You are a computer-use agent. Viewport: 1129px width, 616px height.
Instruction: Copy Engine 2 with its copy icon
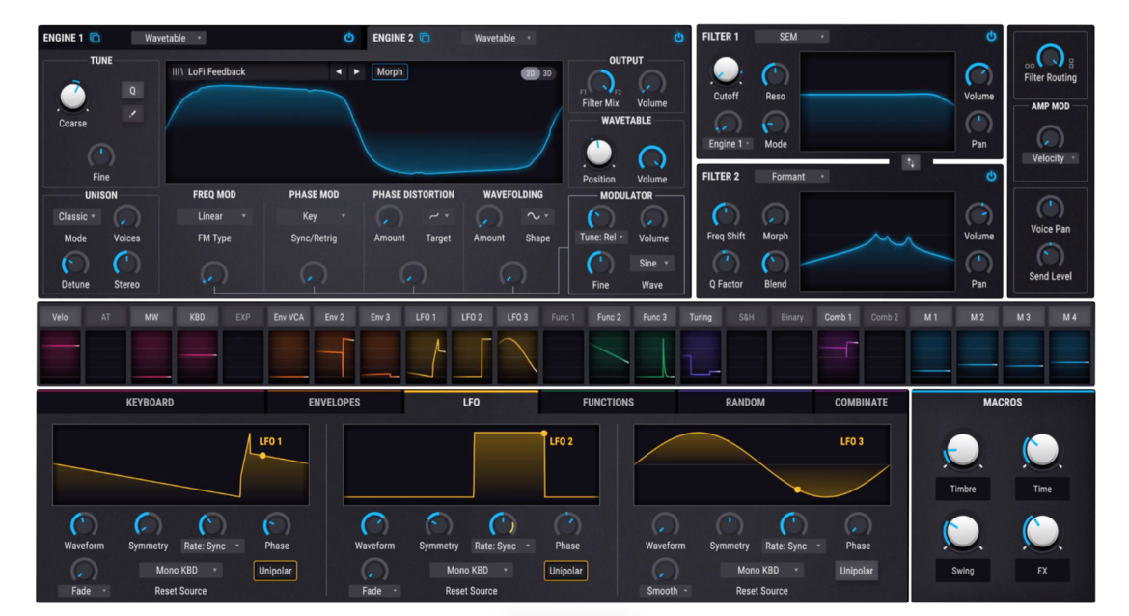click(x=425, y=38)
